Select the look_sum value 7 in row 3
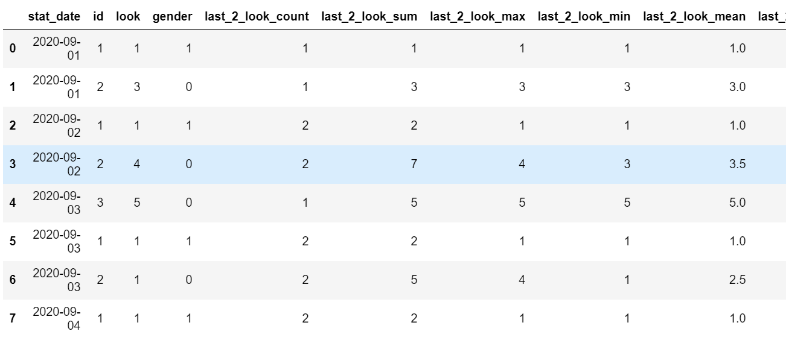Image resolution: width=786 pixels, height=343 pixels. coord(414,164)
